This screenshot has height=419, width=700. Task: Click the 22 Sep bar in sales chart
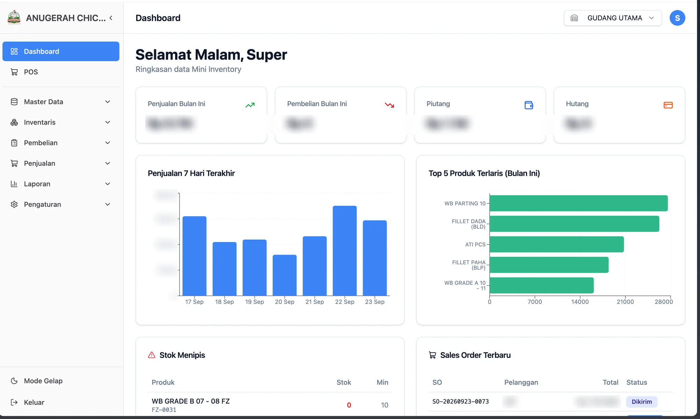(x=345, y=250)
